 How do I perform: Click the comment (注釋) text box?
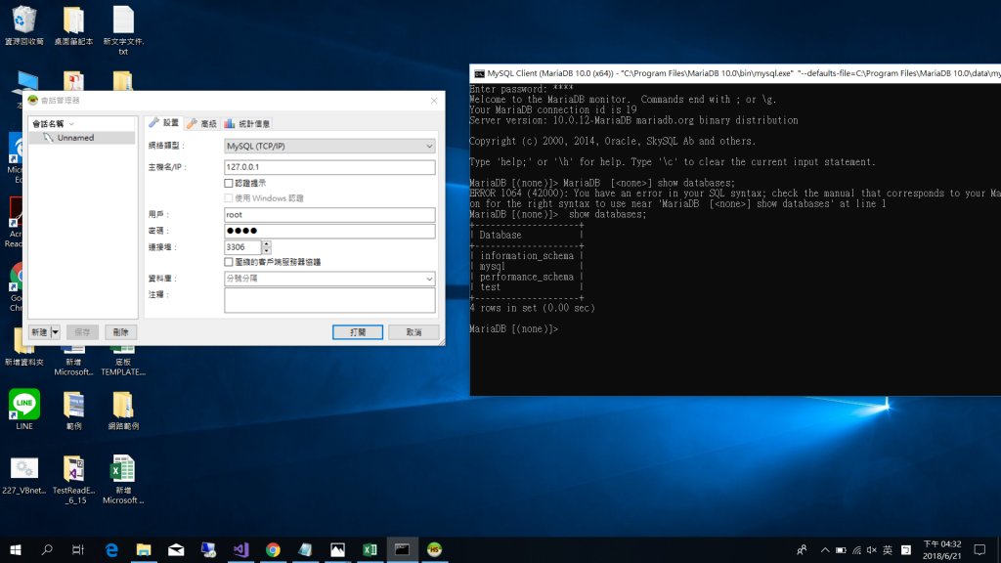(x=329, y=300)
